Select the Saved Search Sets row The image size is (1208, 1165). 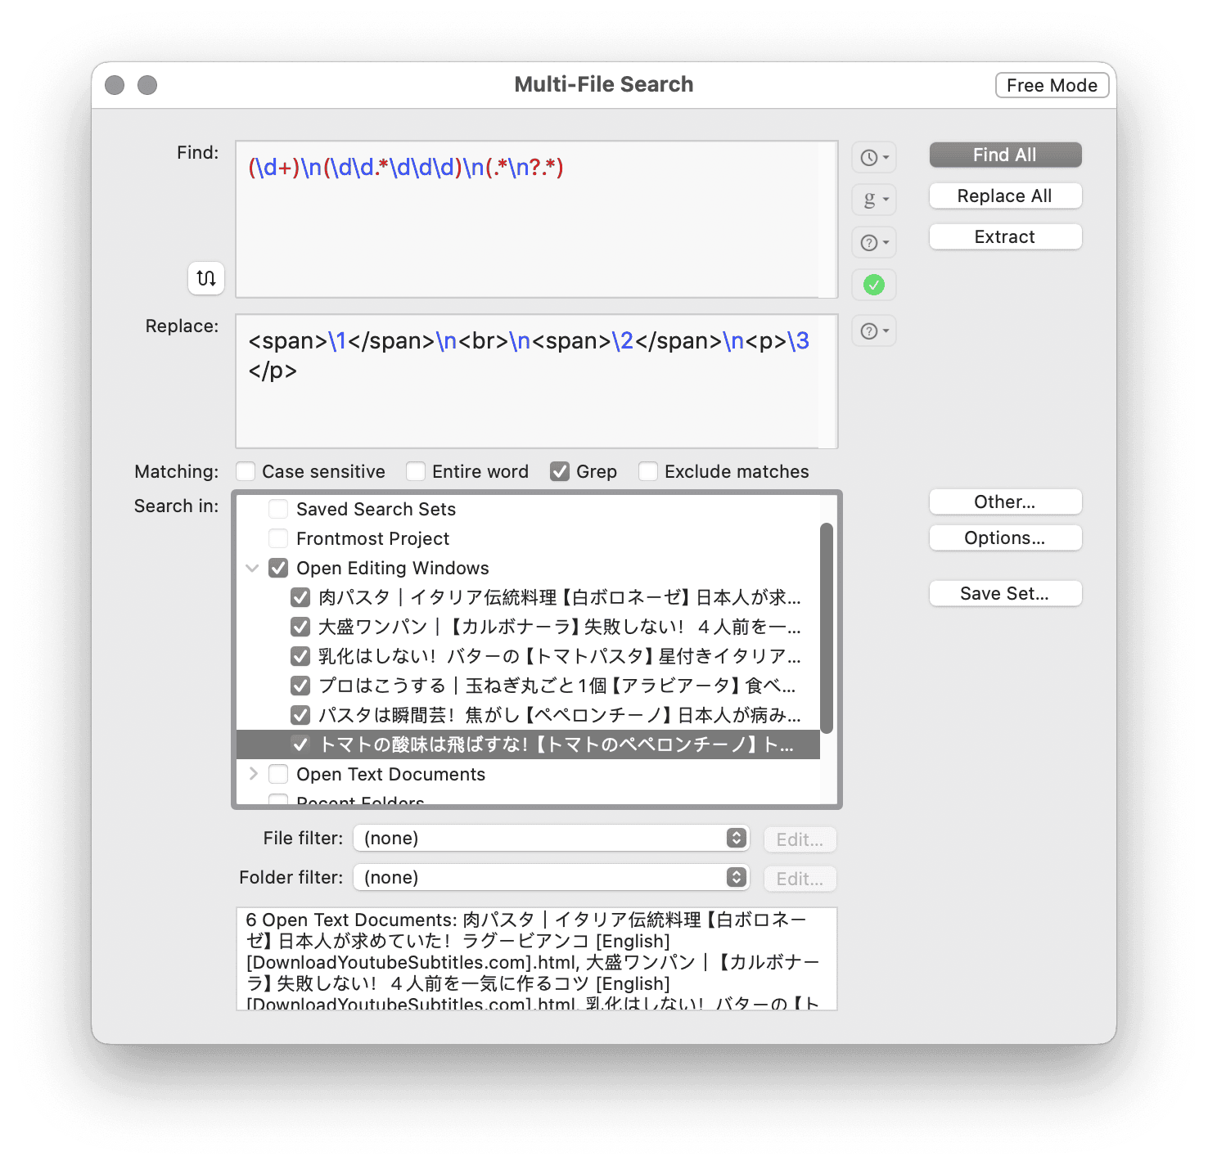coord(376,509)
